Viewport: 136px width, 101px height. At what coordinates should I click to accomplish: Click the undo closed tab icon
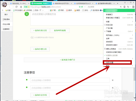[128, 7]
